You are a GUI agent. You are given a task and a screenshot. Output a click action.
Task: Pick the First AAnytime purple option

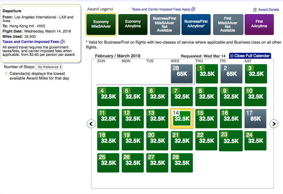click(x=259, y=24)
